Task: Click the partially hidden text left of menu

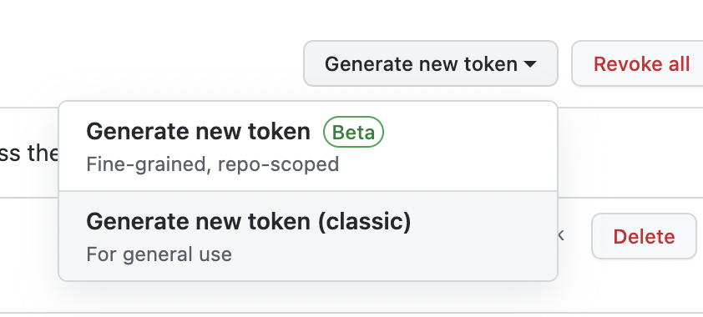Action: click(29, 153)
